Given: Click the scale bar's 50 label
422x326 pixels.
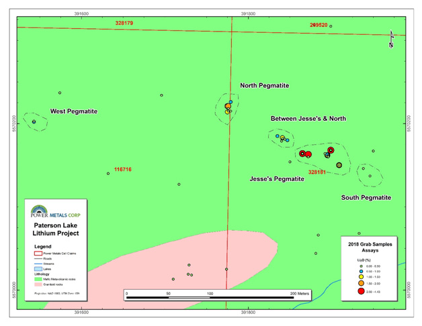Looking at the screenshot, I should tap(168, 294).
